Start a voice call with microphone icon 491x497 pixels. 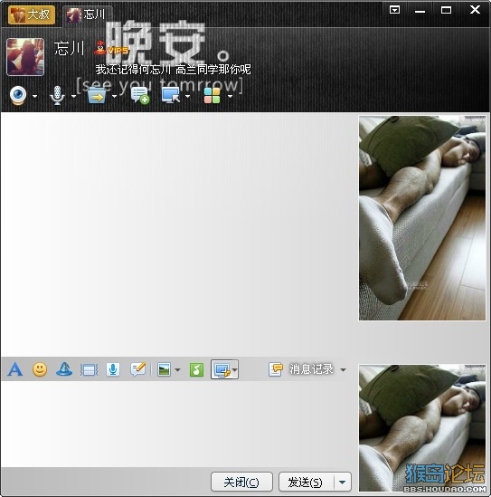coord(57,95)
